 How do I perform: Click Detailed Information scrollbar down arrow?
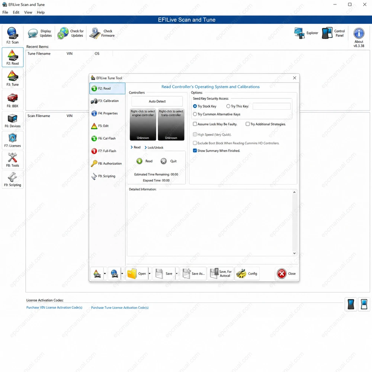pos(294,253)
